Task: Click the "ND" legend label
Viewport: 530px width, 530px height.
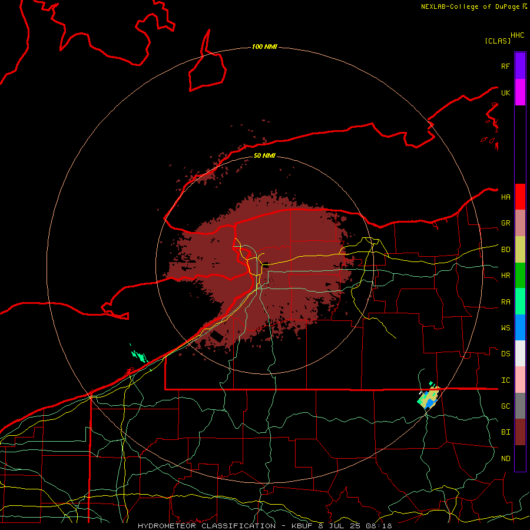Action: tap(505, 459)
